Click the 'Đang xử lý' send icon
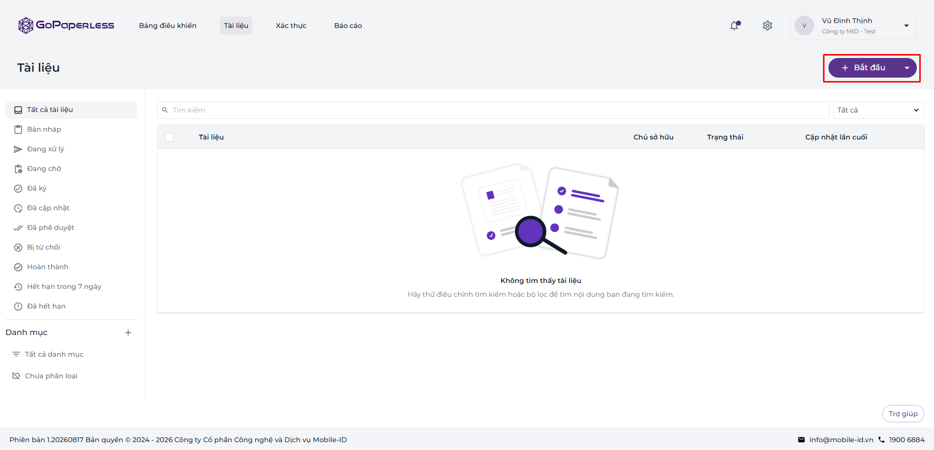 coord(18,149)
